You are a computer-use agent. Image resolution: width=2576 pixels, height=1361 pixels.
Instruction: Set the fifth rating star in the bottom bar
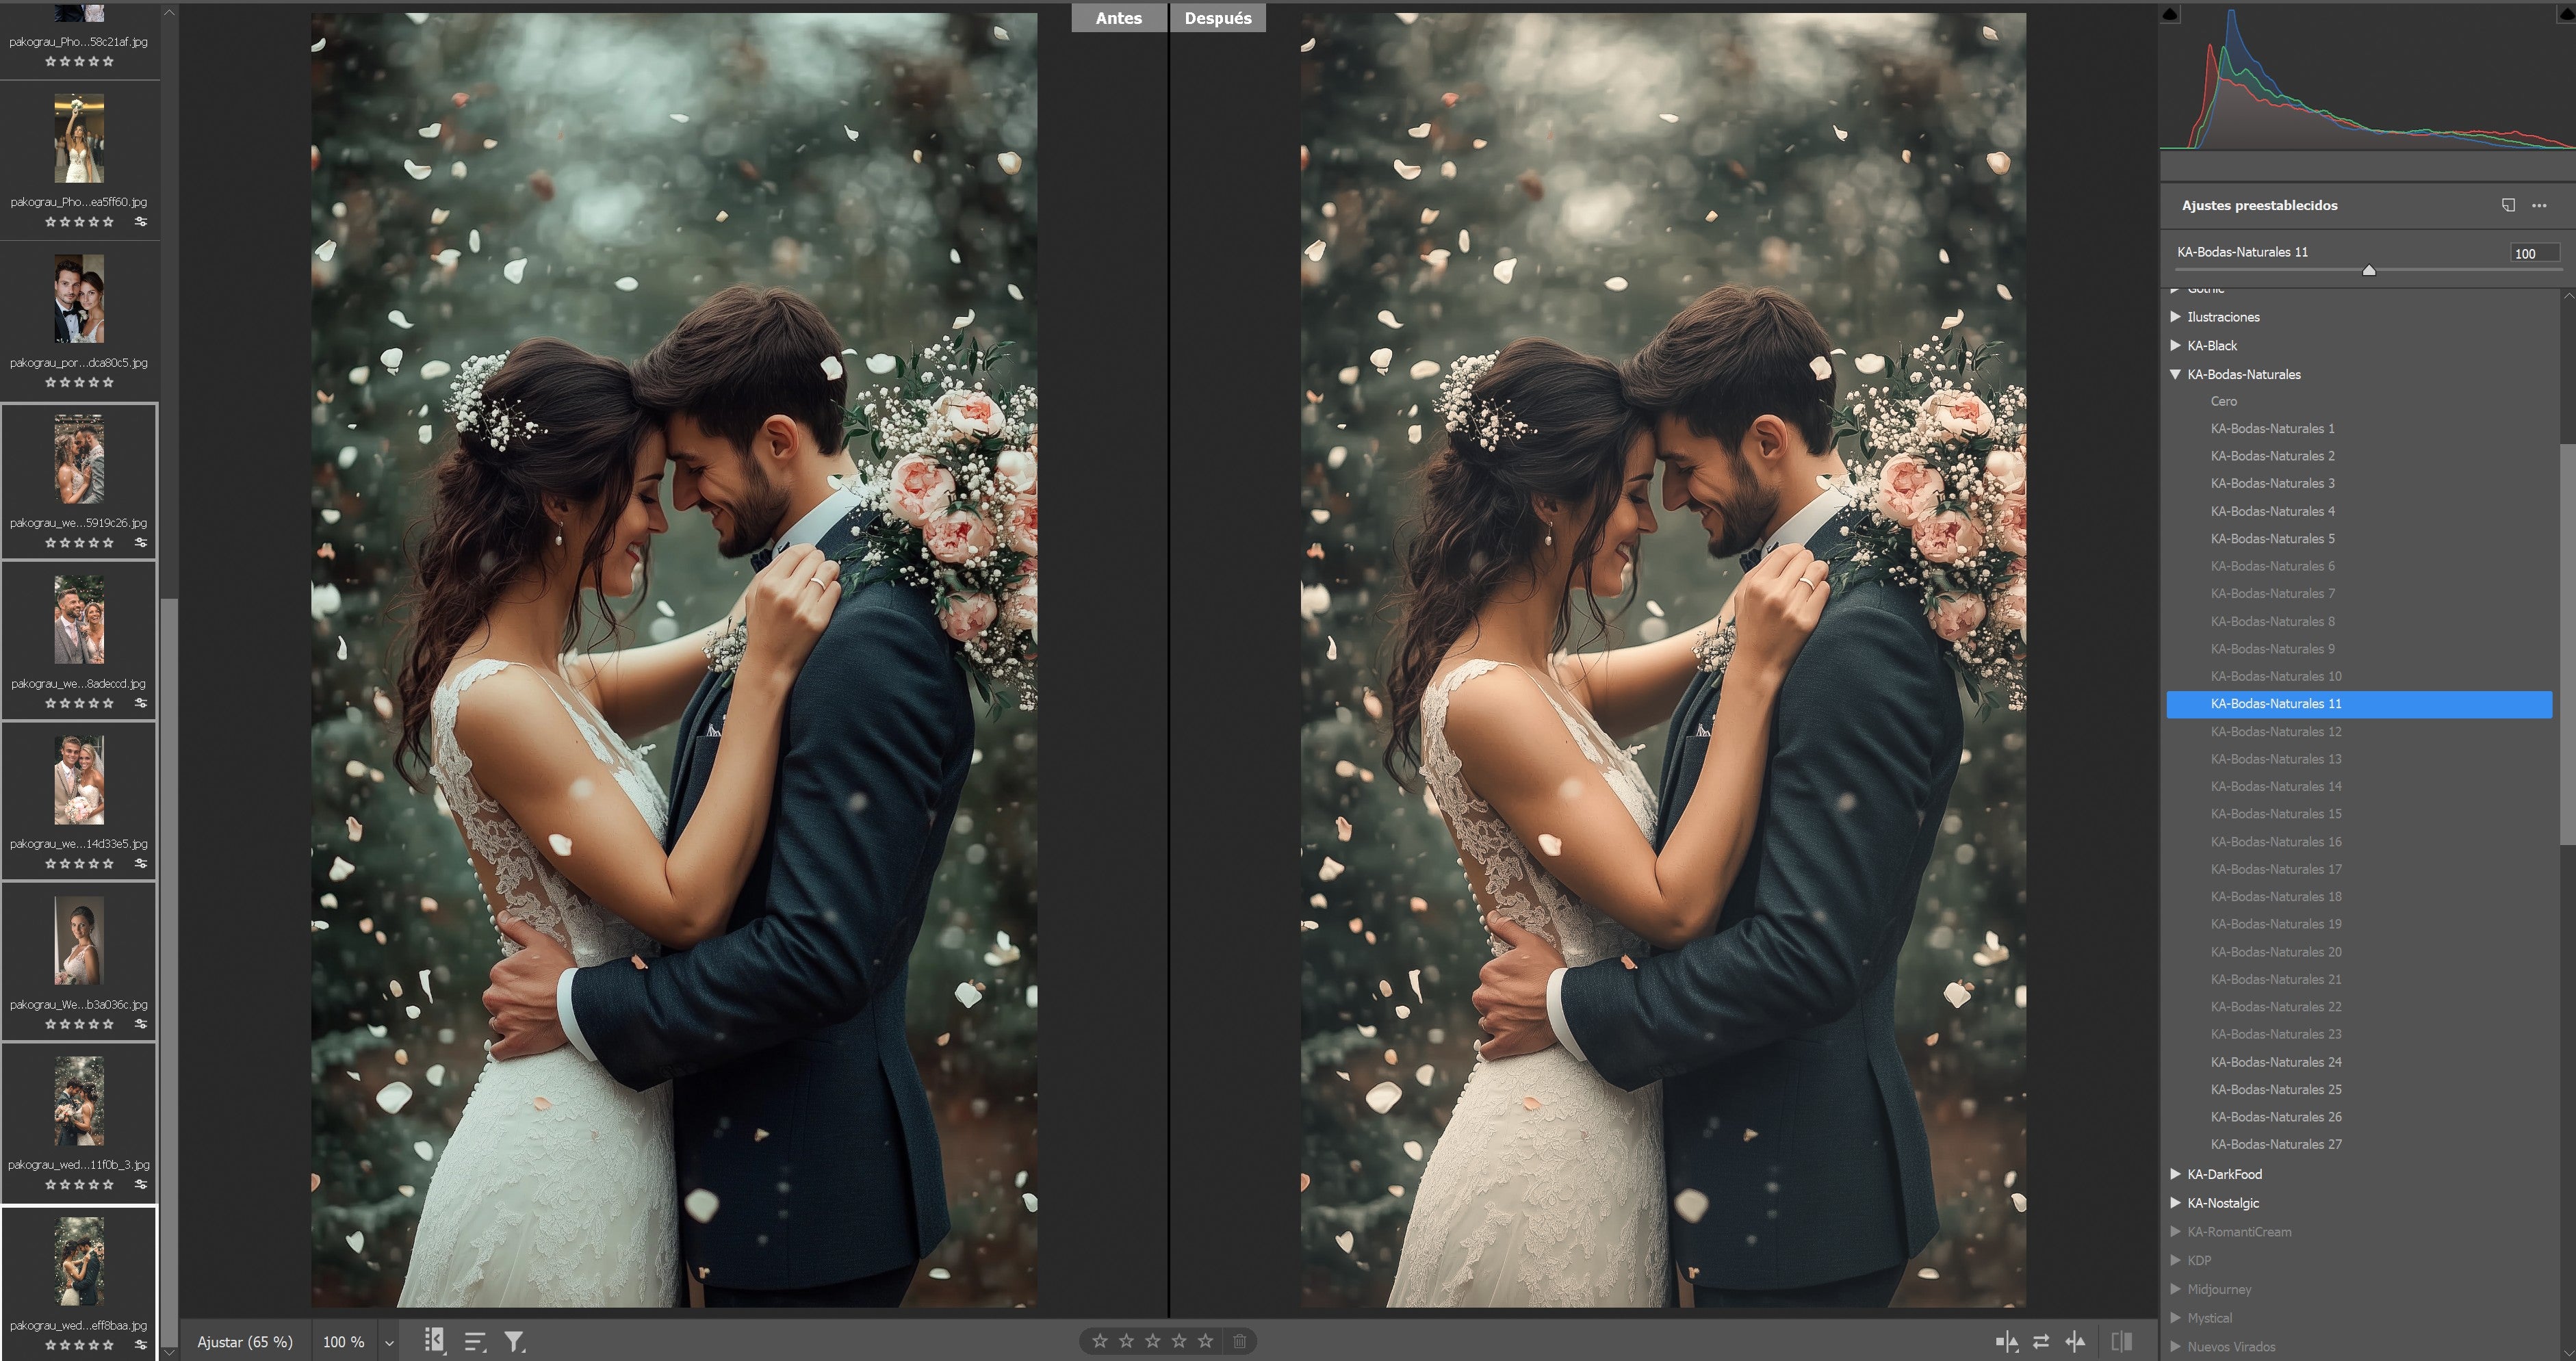[x=1205, y=1341]
